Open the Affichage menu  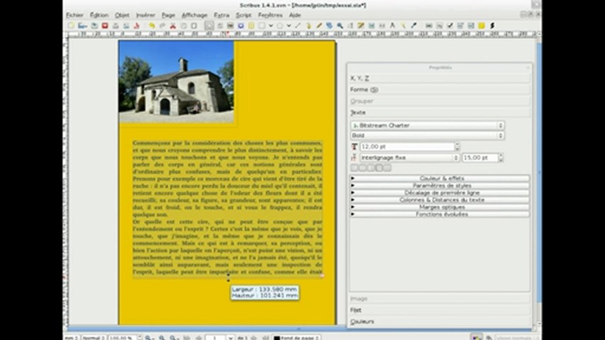(x=194, y=15)
